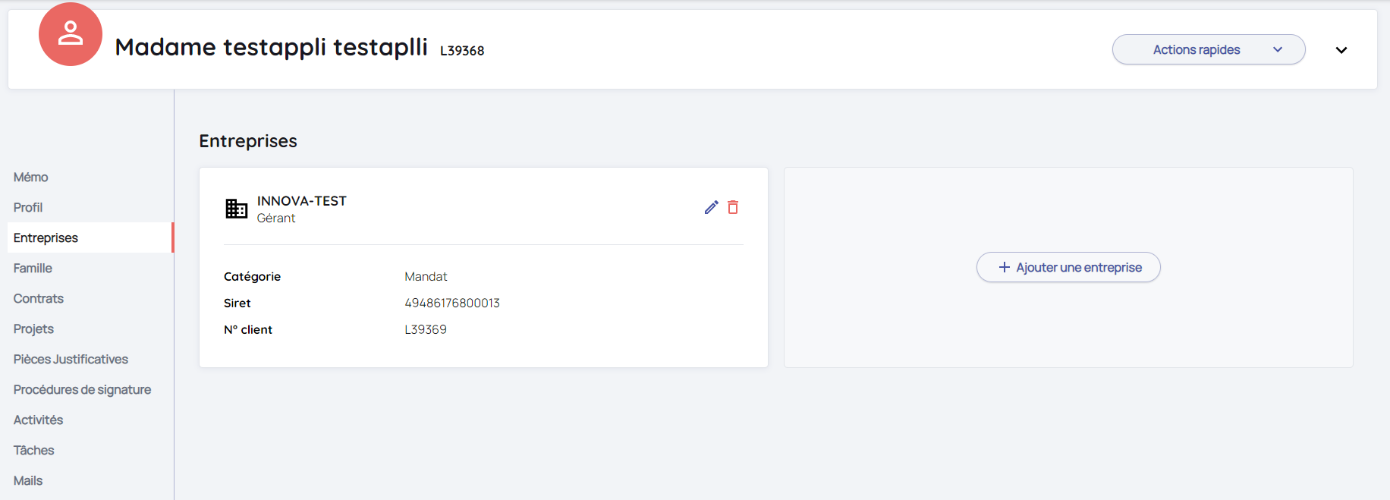
Task: Click the INNOVA-TEST company name
Action: [301, 201]
